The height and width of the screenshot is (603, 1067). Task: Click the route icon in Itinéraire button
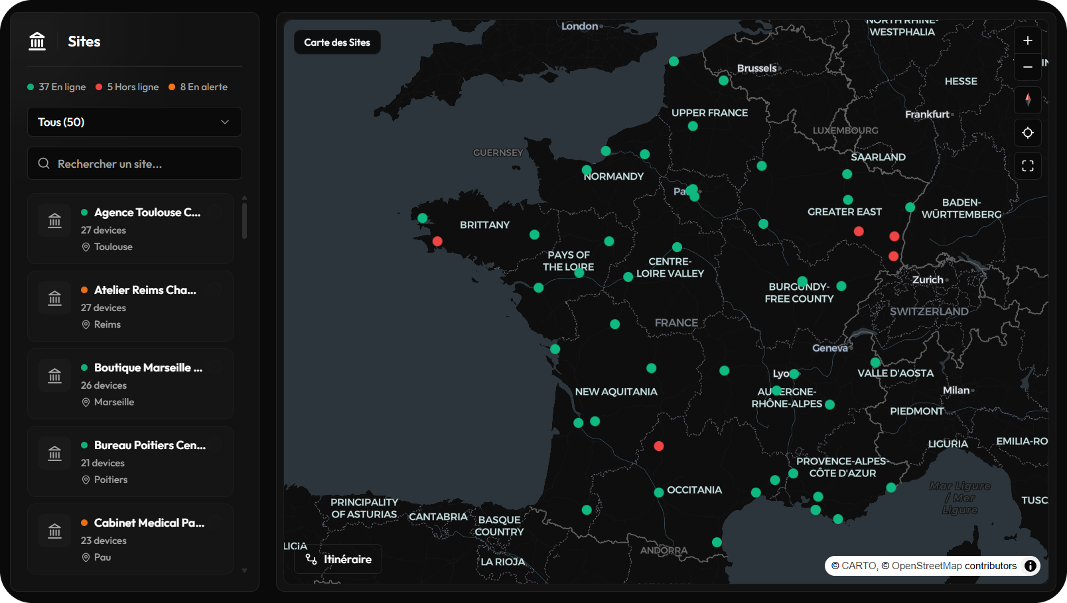[x=311, y=559]
